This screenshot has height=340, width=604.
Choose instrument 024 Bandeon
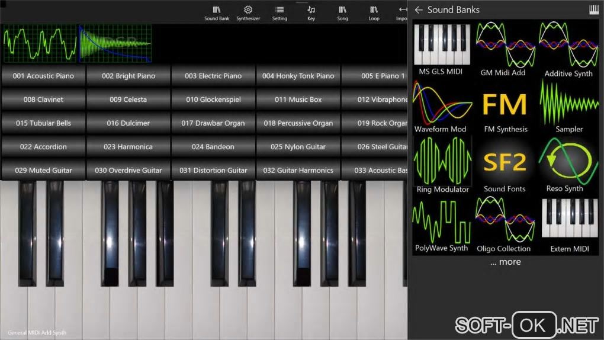coord(213,146)
